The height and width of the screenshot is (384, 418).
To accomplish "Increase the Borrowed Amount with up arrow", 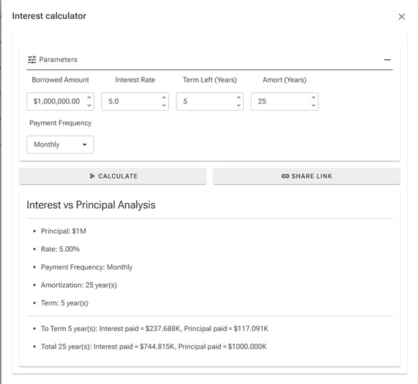I will (89, 97).
